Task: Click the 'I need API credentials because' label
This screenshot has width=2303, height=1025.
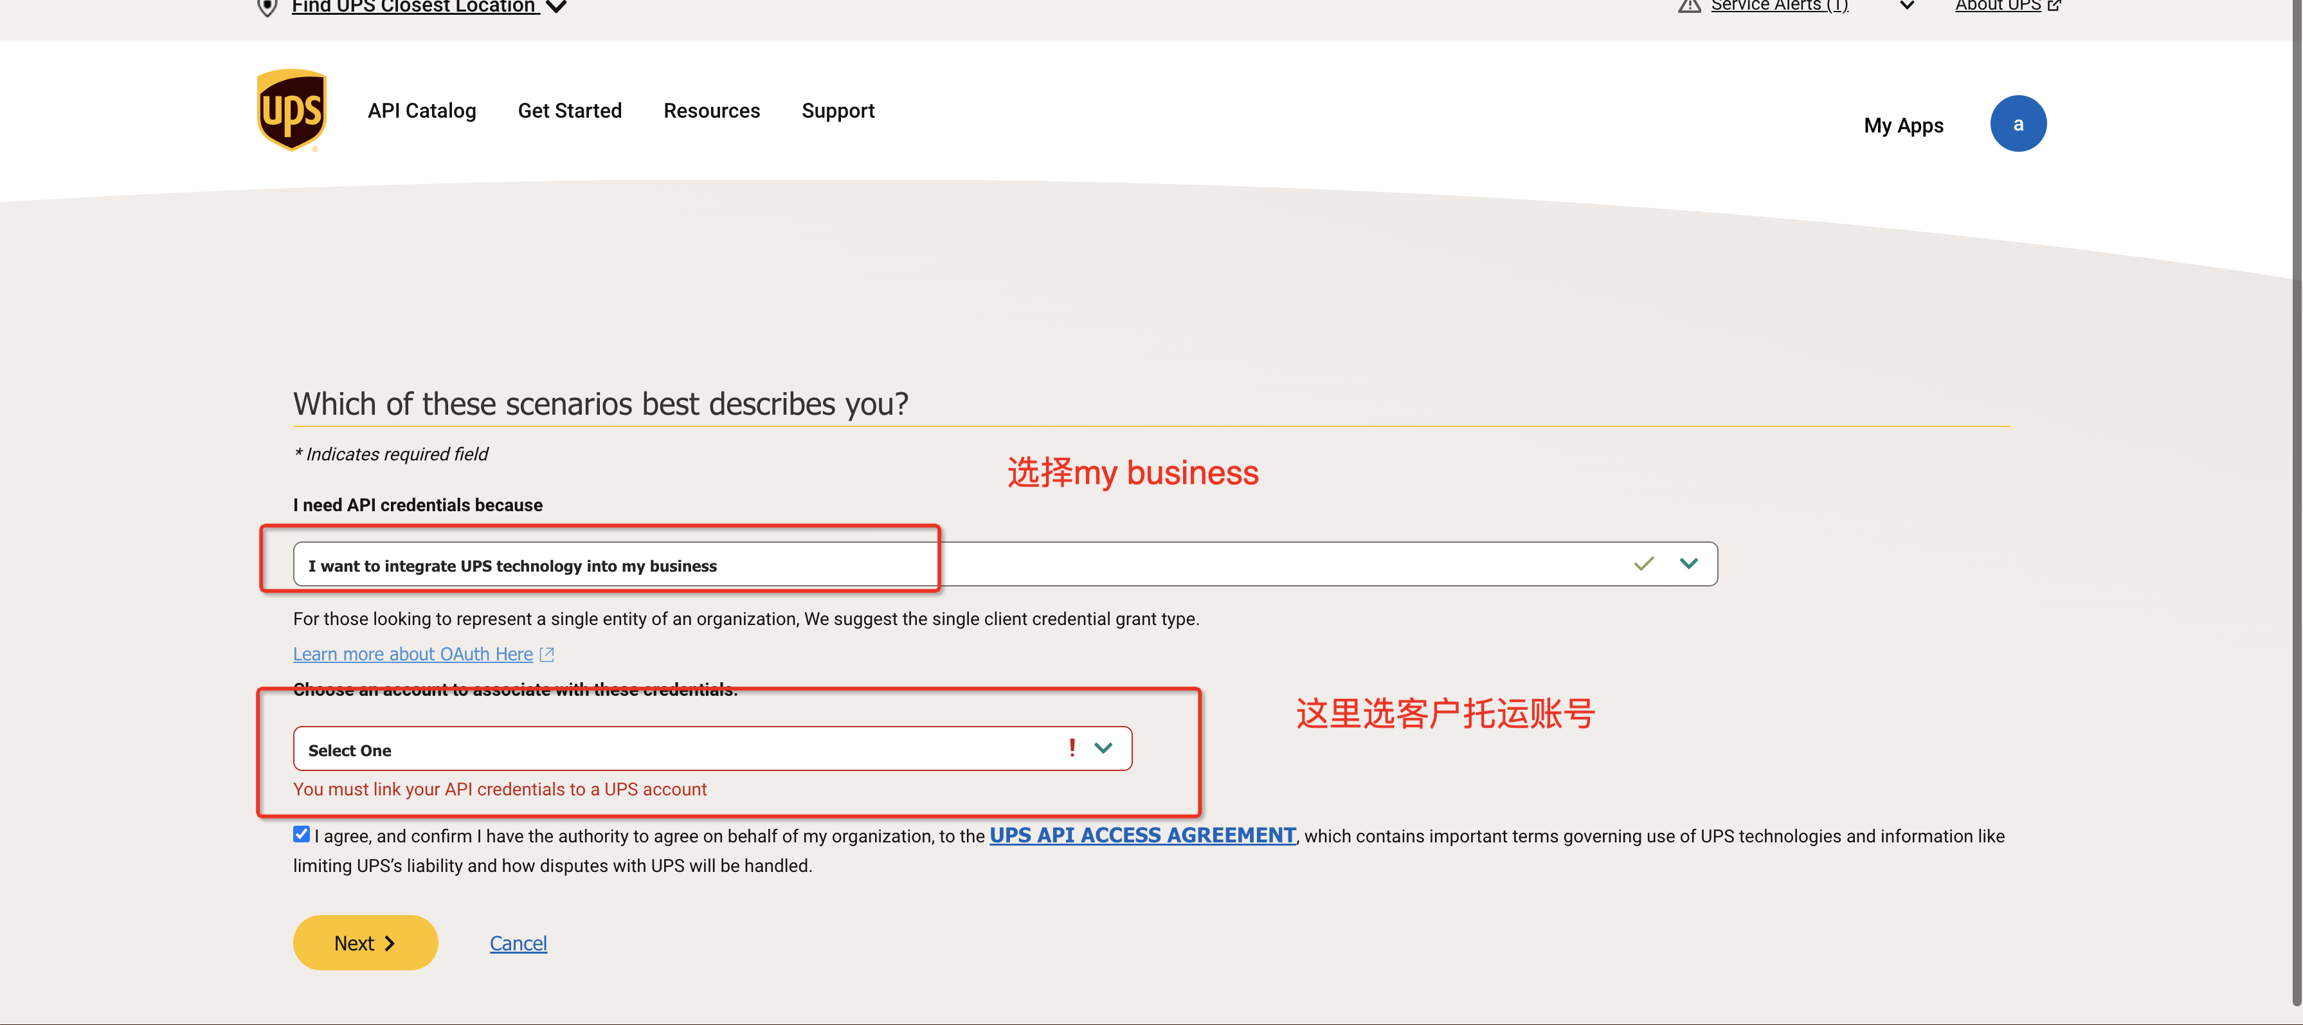Action: 417,505
